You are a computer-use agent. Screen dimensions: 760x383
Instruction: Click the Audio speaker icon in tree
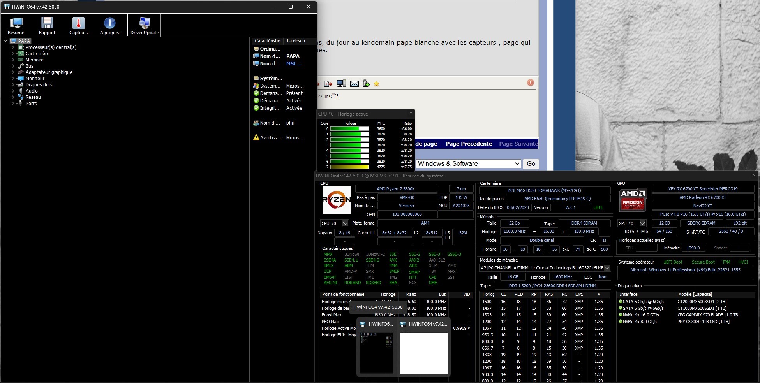click(x=21, y=91)
